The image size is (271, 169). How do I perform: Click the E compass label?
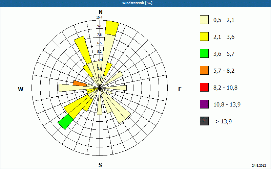pyautogui.click(x=180, y=89)
